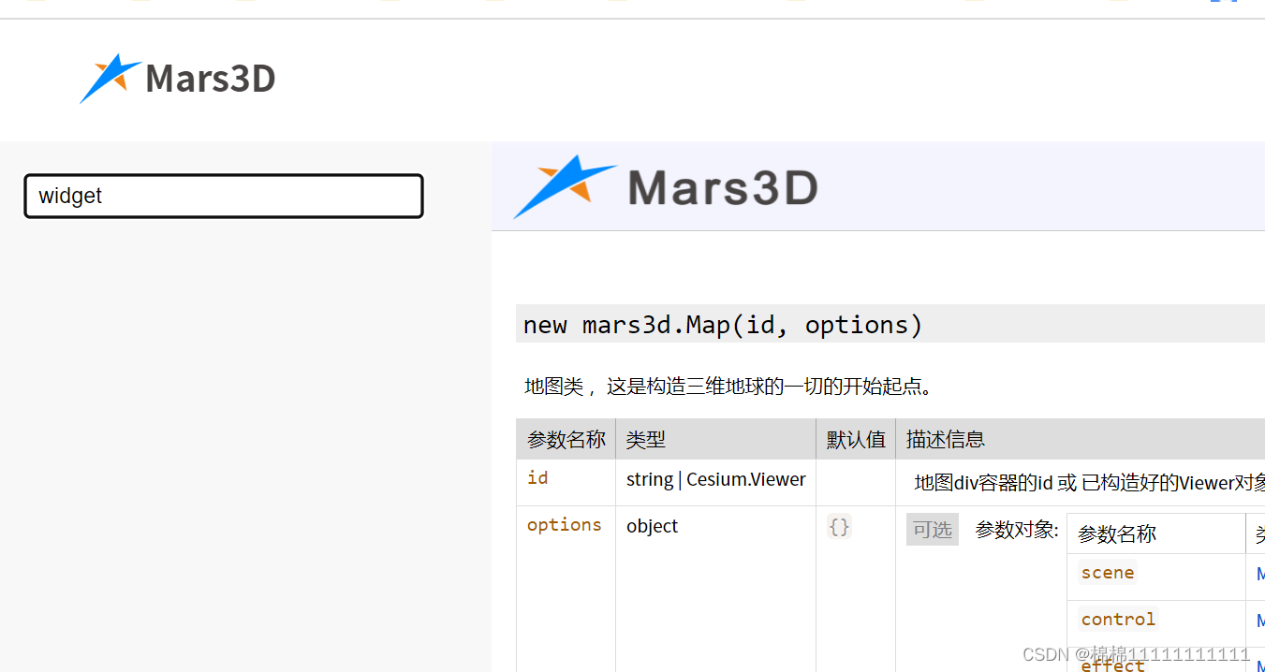
Task: Click the "{}" default value cell
Action: coord(840,527)
